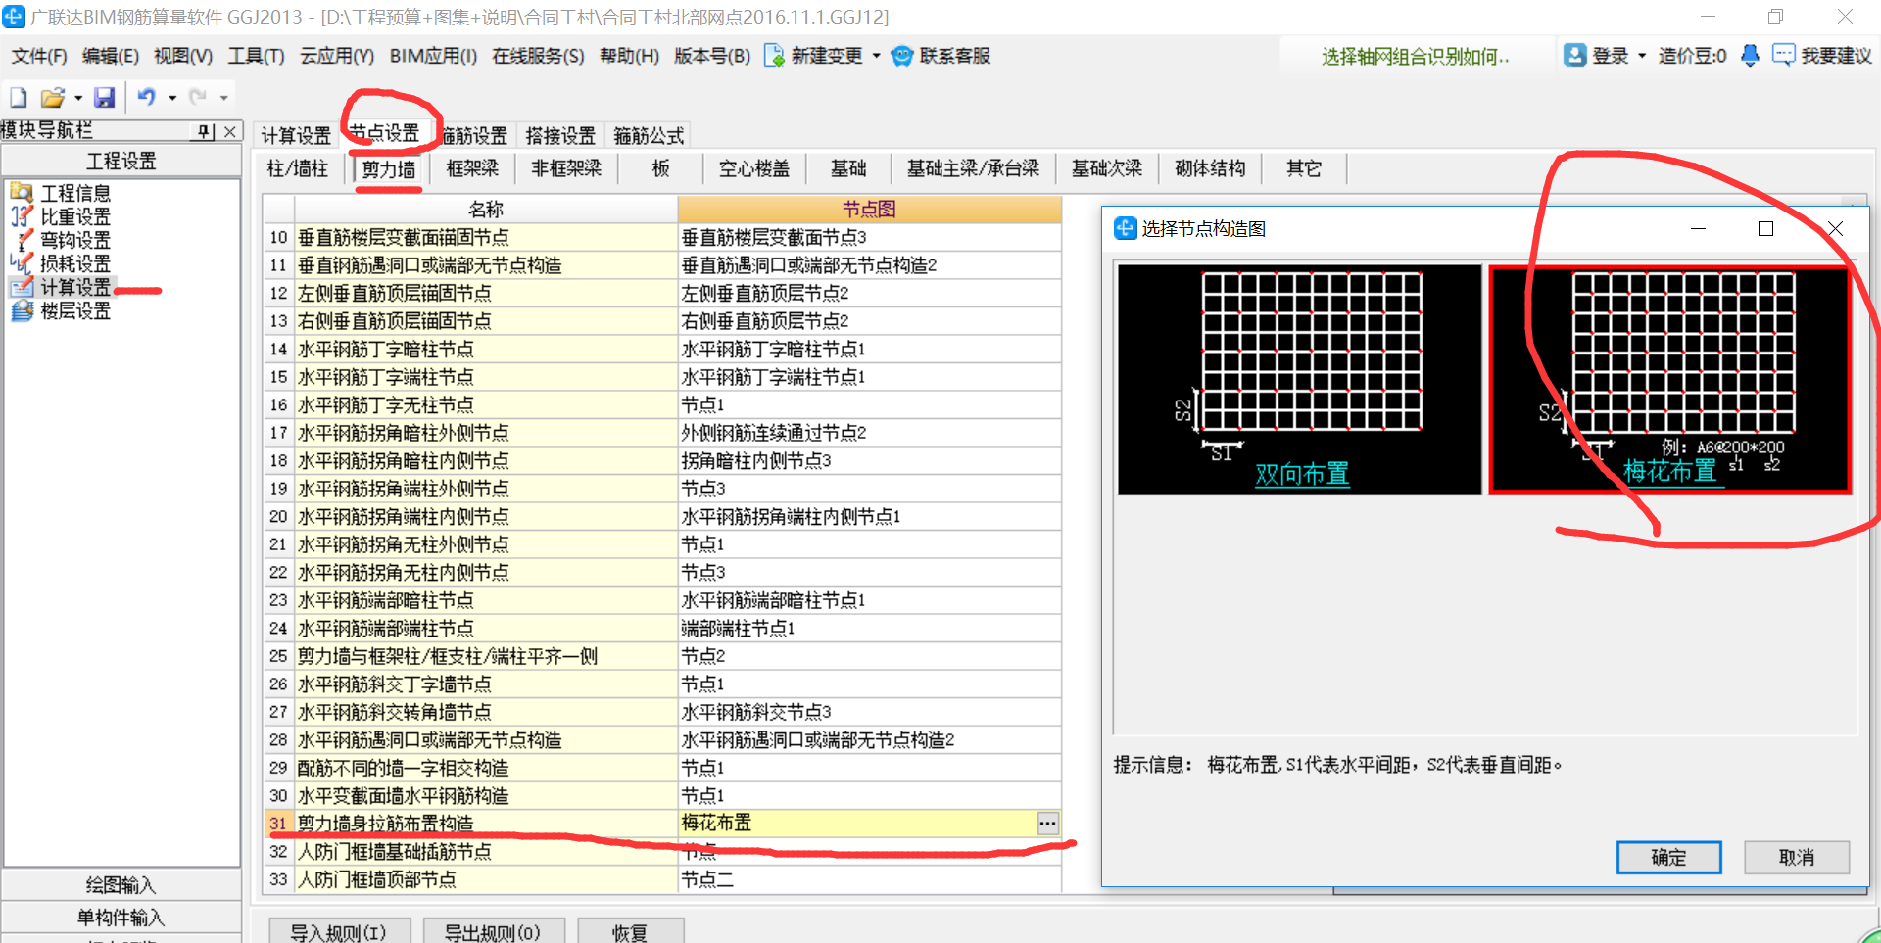
Task: Select 工程信息 in navigation tree
Action: 75,193
